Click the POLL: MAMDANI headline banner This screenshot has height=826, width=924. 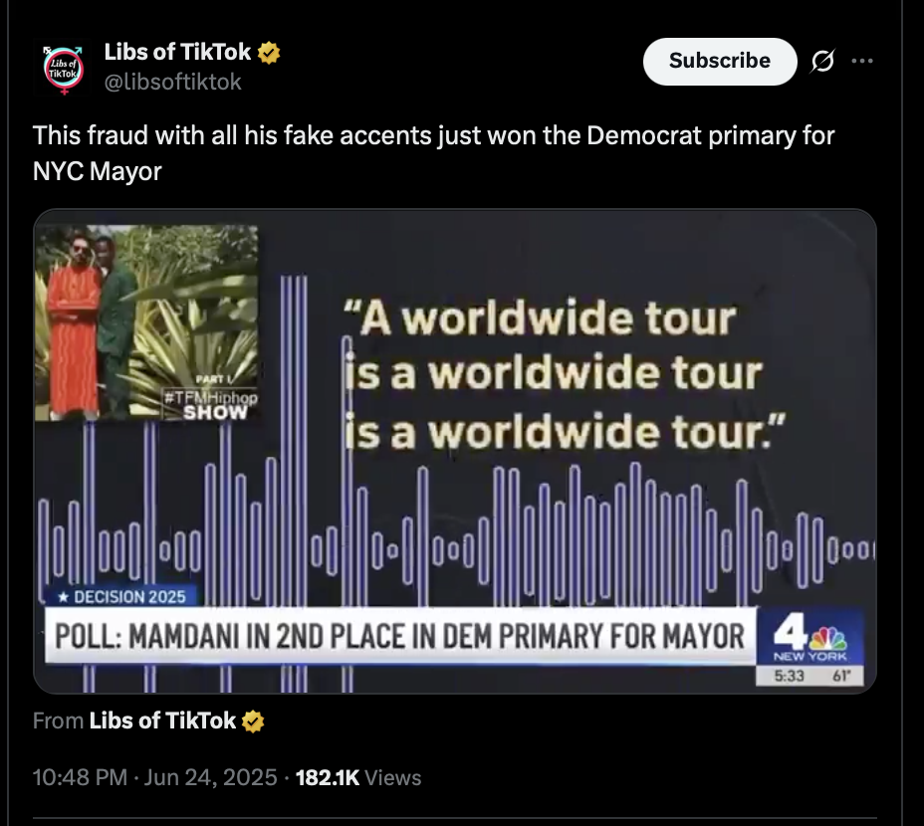click(400, 636)
